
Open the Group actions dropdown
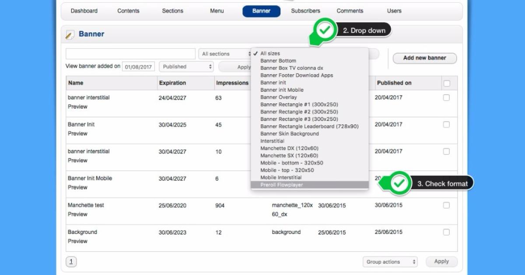[390, 262]
